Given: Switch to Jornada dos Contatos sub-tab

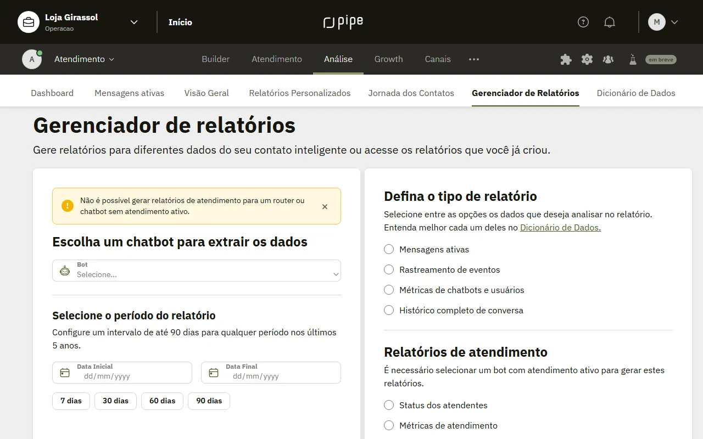Looking at the screenshot, I should (x=411, y=93).
